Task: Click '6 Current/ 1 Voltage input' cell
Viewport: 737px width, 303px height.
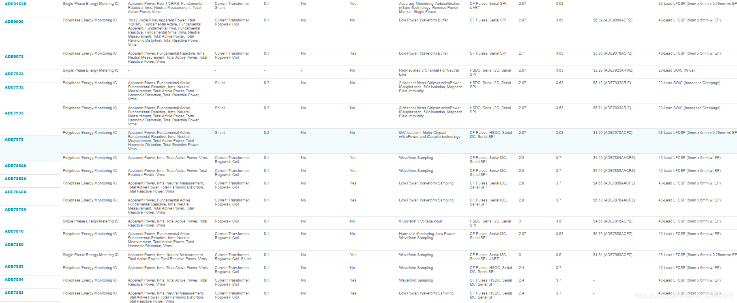Action: (x=420, y=221)
